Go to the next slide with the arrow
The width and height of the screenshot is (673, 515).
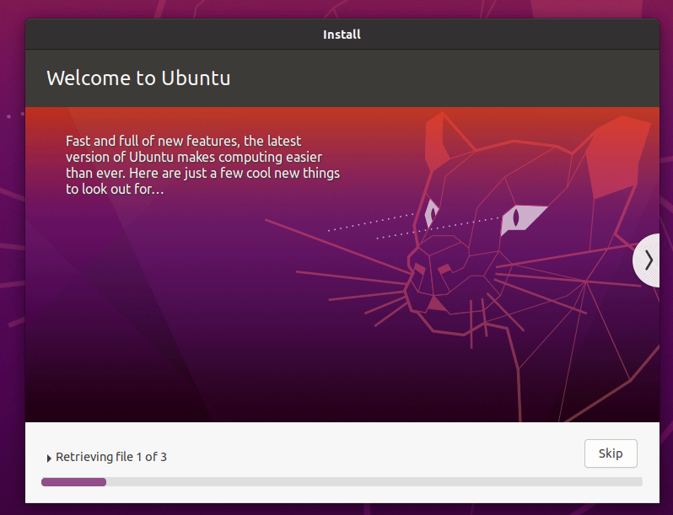647,260
